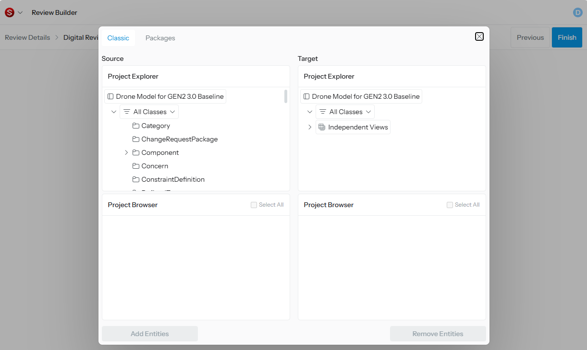This screenshot has height=350, width=587.
Task: Click the Category folder icon
Action: (136, 126)
